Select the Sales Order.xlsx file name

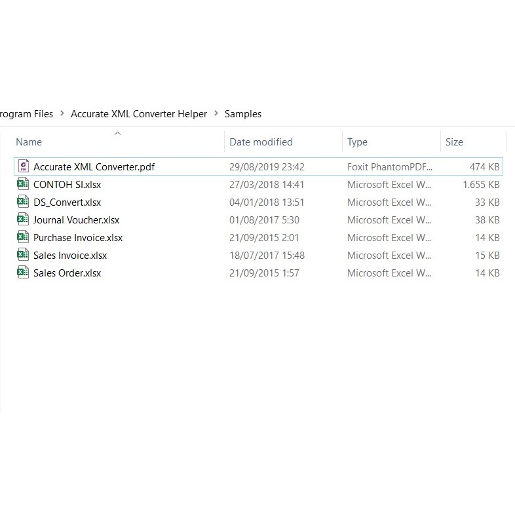click(67, 273)
